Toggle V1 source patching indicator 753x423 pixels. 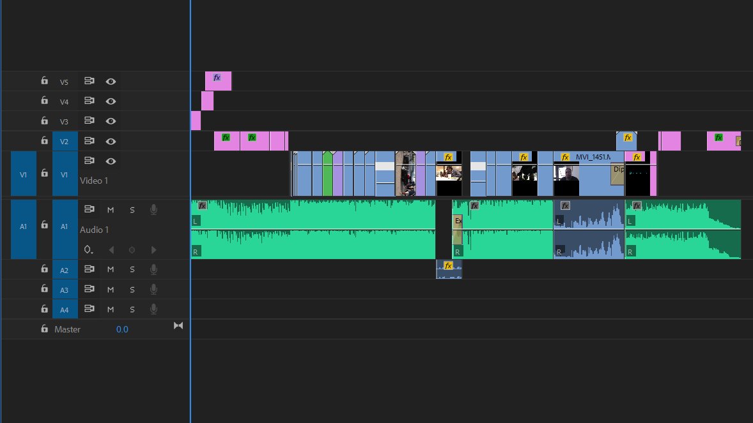[24, 174]
